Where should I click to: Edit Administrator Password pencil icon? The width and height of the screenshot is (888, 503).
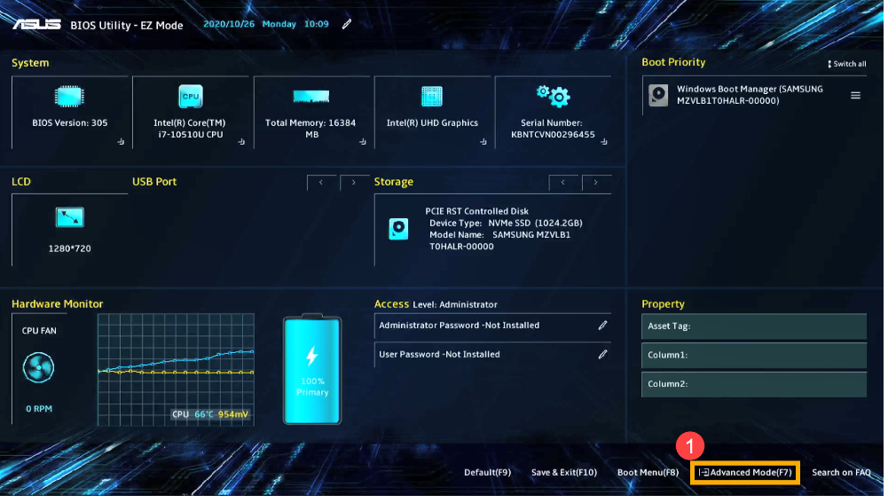pos(604,326)
